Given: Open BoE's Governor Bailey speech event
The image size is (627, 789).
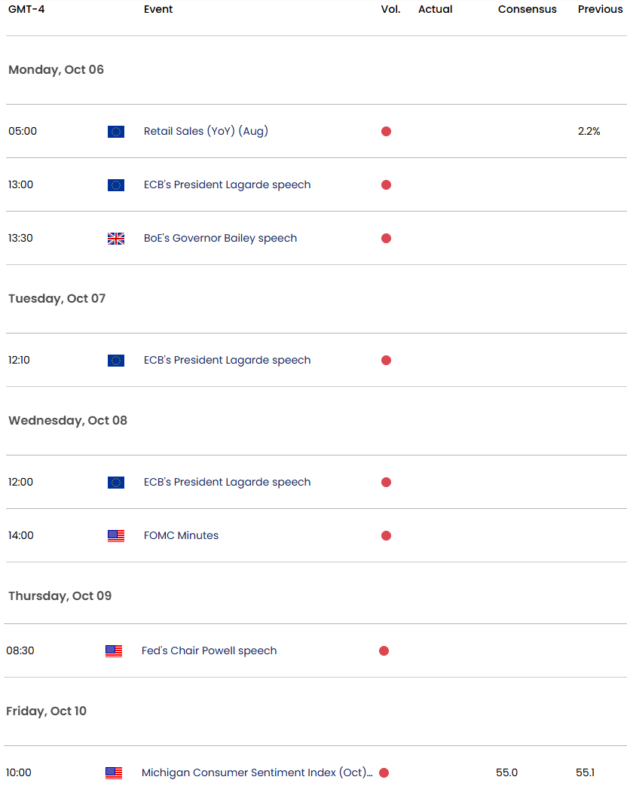Looking at the screenshot, I should coord(220,238).
